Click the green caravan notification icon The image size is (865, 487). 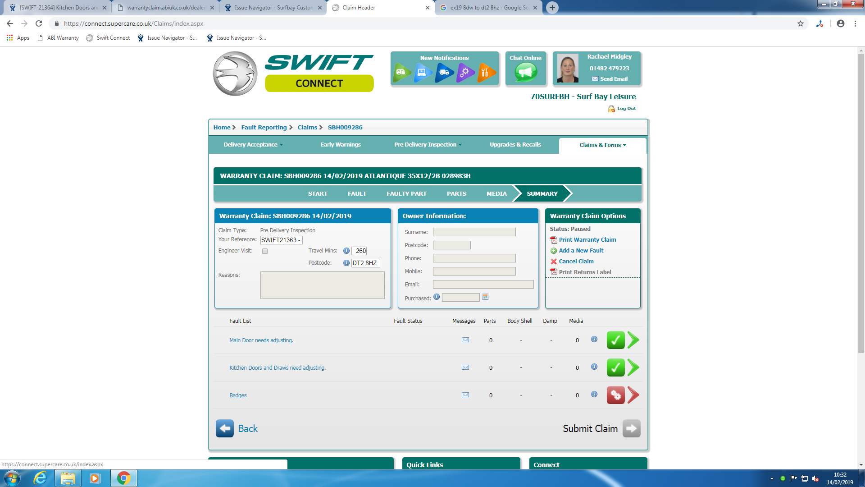point(401,72)
